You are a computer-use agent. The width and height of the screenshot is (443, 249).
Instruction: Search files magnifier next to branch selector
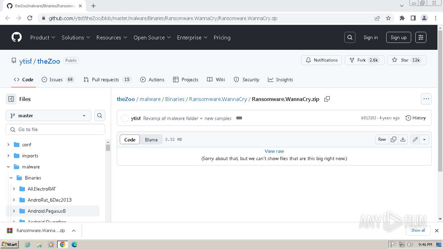100,116
